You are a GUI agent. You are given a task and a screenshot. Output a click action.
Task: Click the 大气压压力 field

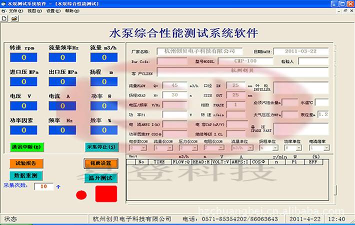[290, 115]
